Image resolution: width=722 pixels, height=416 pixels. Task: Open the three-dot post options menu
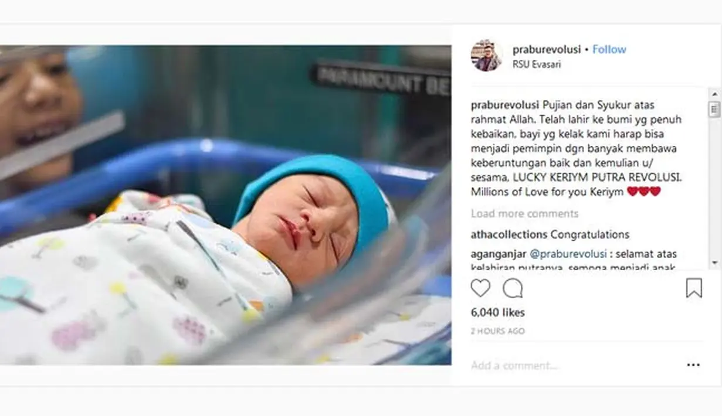click(693, 365)
